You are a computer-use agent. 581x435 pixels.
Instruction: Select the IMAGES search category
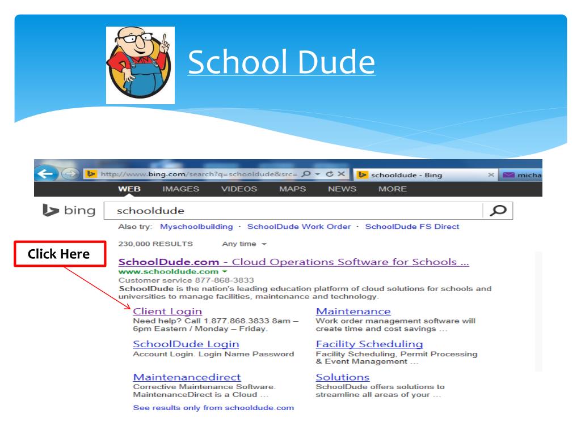(180, 189)
